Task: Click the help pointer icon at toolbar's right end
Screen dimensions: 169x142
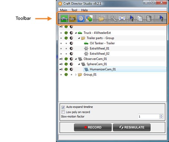Action: point(161,19)
